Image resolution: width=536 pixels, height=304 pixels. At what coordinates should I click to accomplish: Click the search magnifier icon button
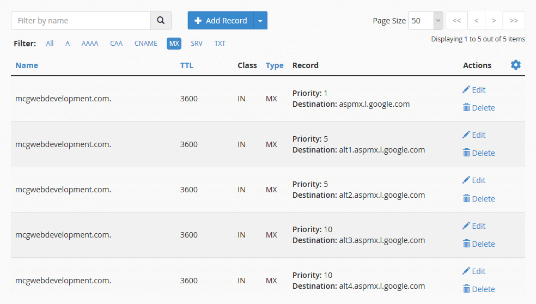click(161, 21)
